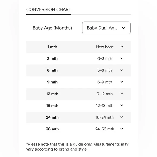Click the New born size label
Image resolution: width=157 pixels, height=157 pixels.
click(x=105, y=47)
